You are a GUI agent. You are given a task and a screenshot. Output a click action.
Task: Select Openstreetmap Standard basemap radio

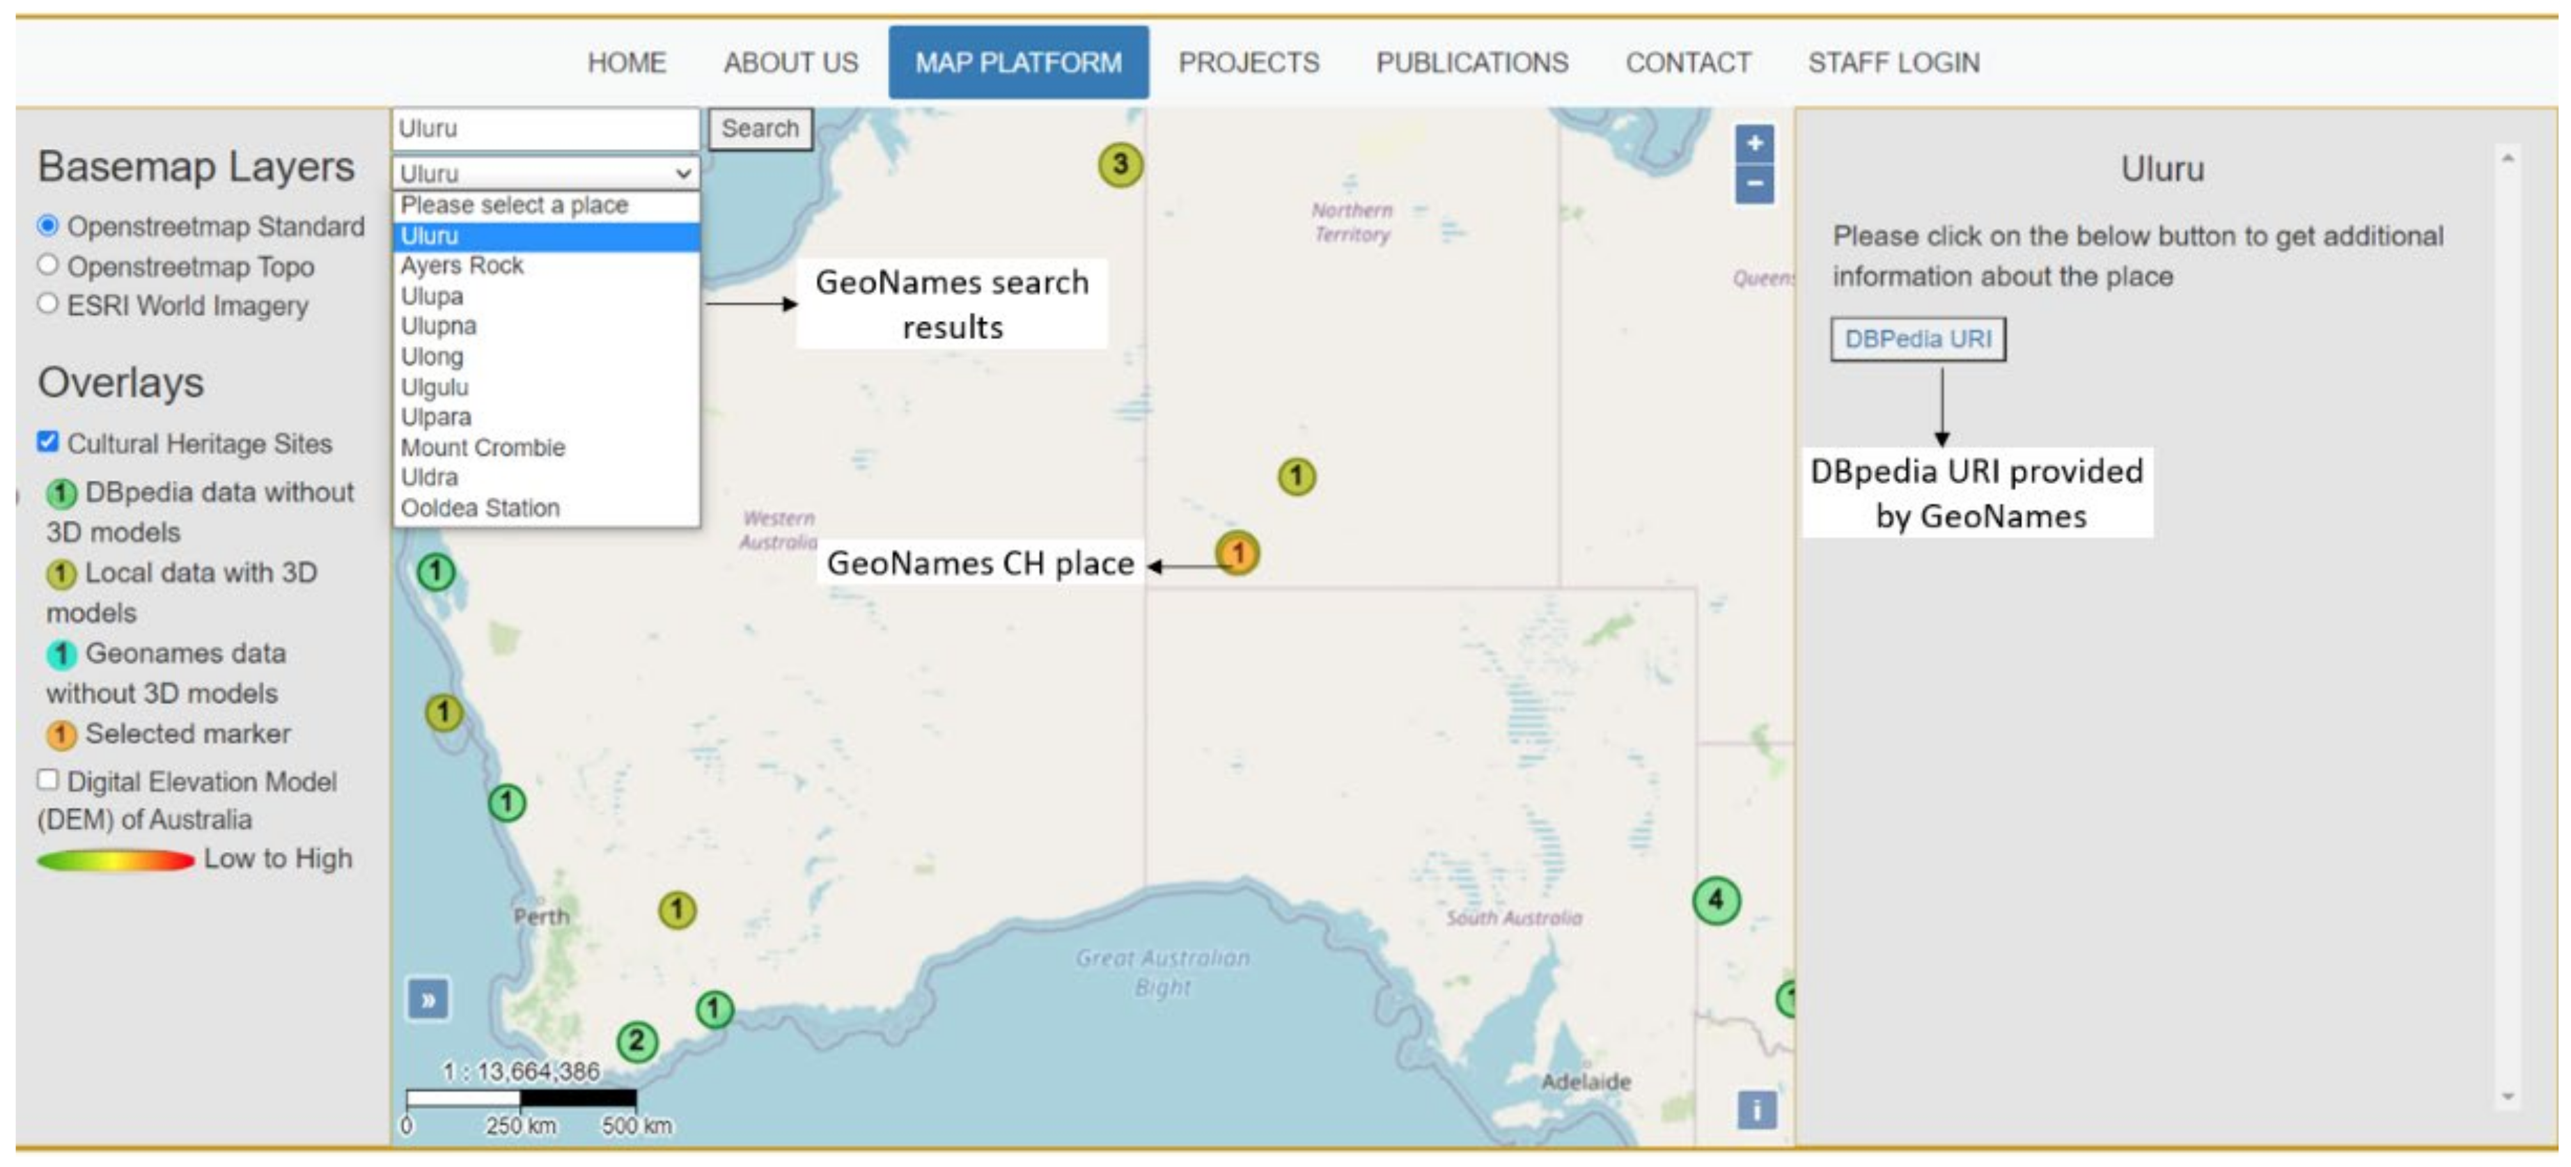[47, 226]
